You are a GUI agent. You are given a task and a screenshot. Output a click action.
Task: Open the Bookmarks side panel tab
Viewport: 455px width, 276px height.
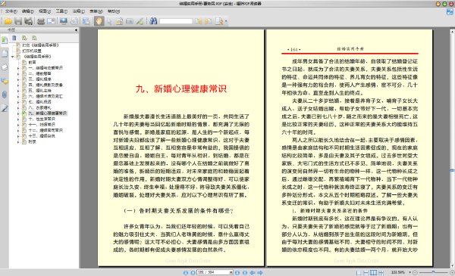point(5,40)
